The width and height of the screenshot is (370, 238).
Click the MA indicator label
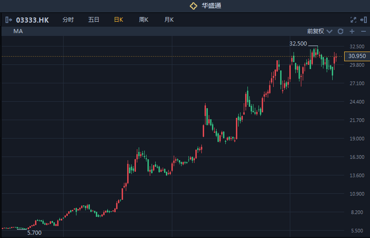click(18, 31)
